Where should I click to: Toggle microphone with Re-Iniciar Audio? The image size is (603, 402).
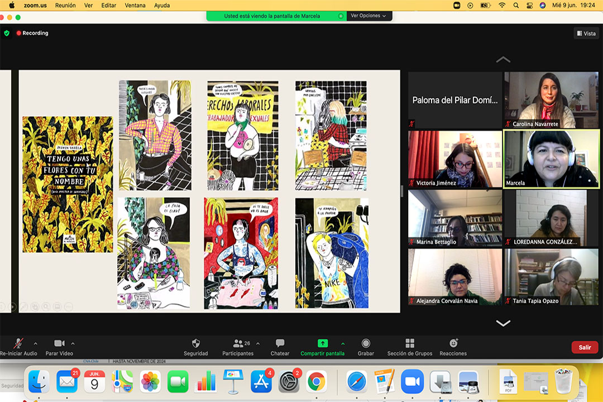point(18,344)
